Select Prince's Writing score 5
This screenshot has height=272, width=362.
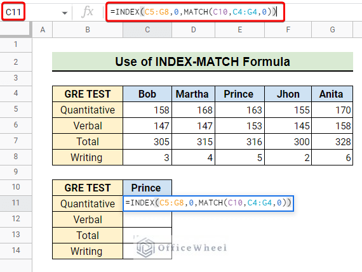click(x=239, y=157)
